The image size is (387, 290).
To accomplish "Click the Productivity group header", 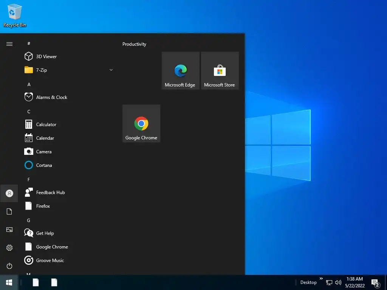I will click(134, 44).
